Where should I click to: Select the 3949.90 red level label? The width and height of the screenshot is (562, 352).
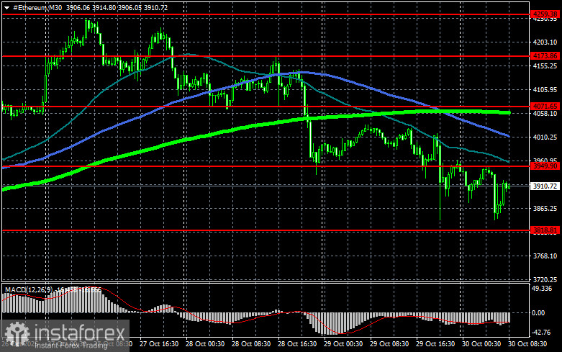coord(545,166)
